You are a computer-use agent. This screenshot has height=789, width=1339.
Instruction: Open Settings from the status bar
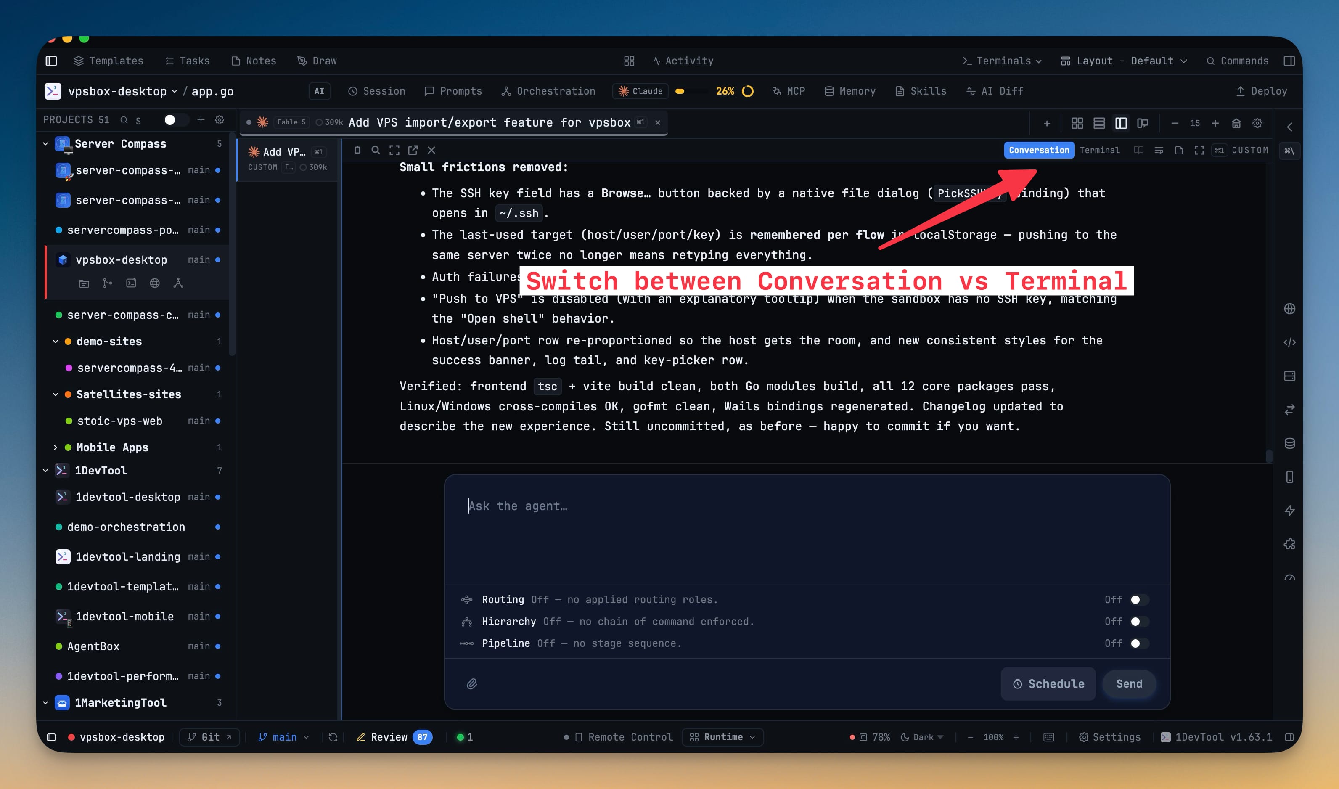[1110, 737]
